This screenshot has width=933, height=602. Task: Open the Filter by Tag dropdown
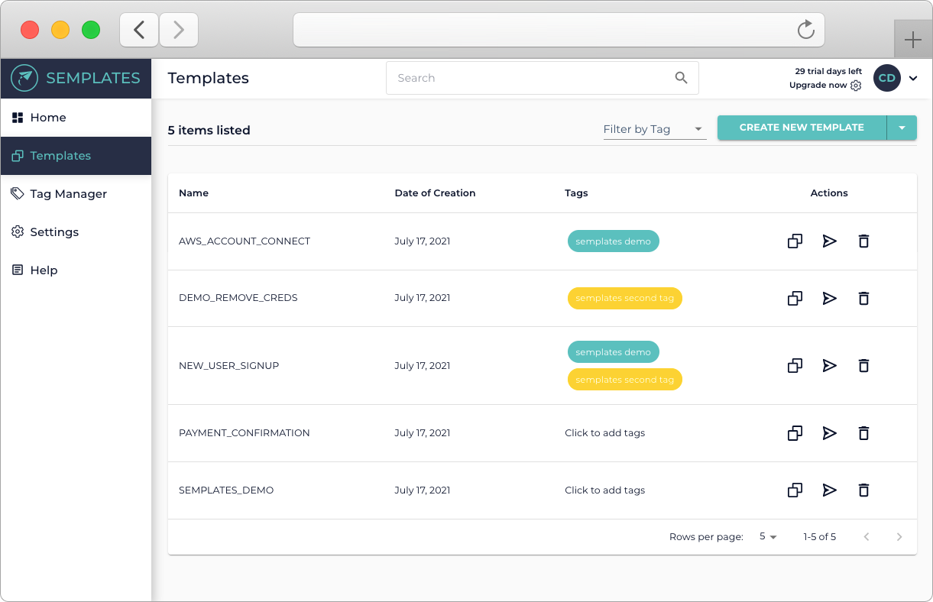coord(655,129)
